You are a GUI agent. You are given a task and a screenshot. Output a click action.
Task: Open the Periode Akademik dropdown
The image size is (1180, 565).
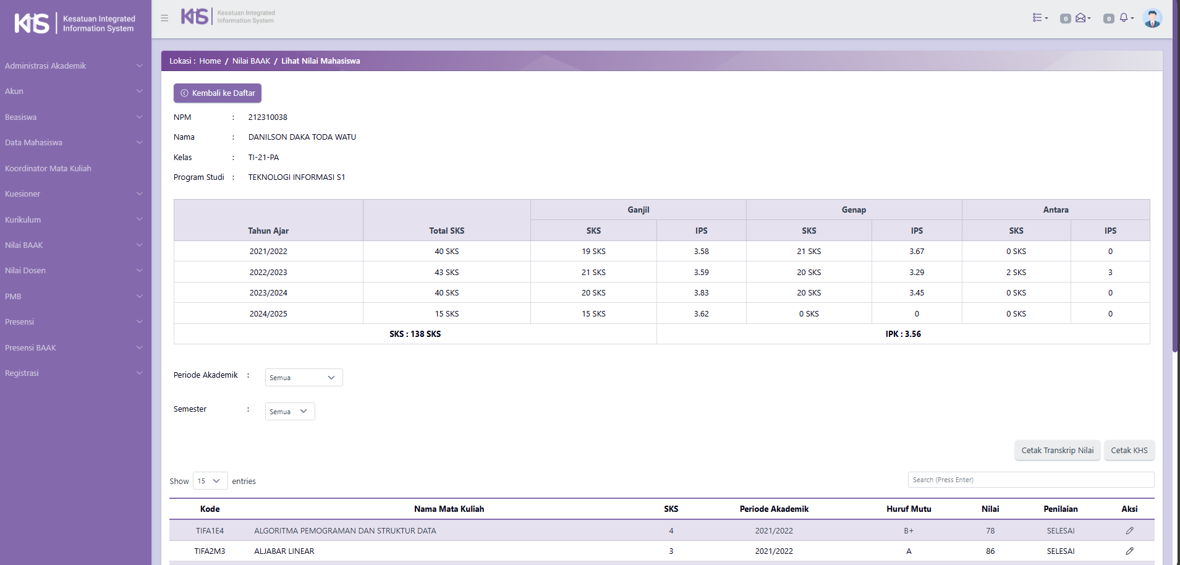(x=303, y=378)
